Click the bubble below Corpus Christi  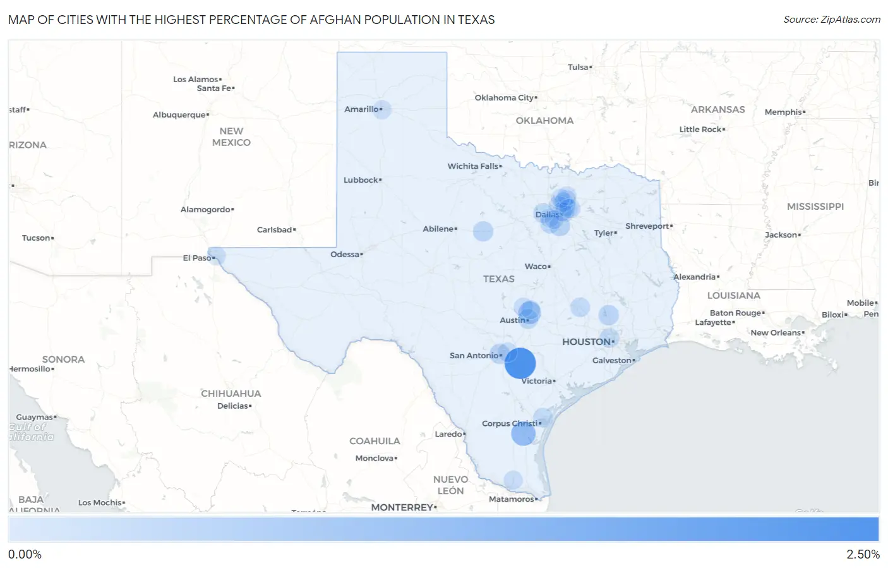click(x=523, y=433)
